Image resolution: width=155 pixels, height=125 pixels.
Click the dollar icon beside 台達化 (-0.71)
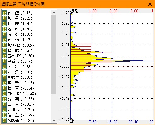coord(4,110)
